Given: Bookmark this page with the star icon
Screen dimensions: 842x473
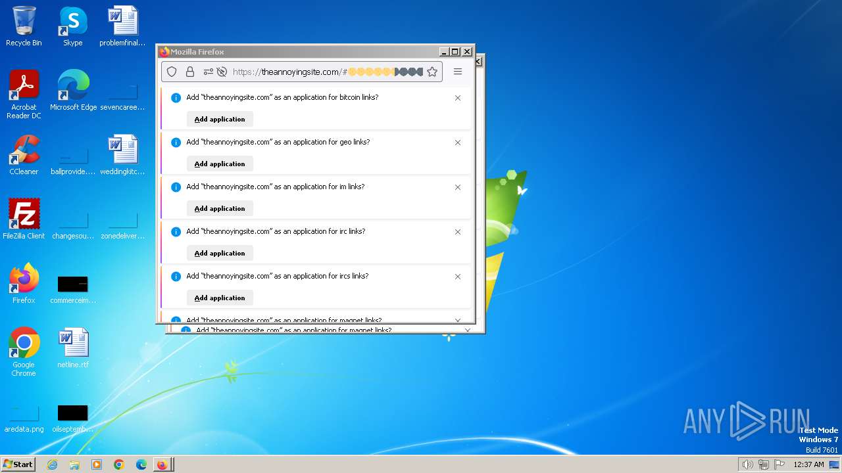Looking at the screenshot, I should (x=432, y=72).
